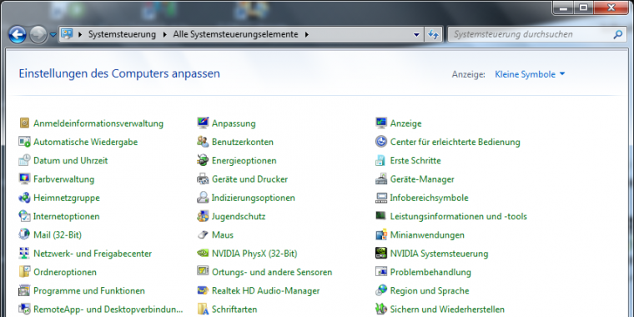
Task: Expand arrow after Systemsteuerung in breadcrumb
Action: coord(164,35)
